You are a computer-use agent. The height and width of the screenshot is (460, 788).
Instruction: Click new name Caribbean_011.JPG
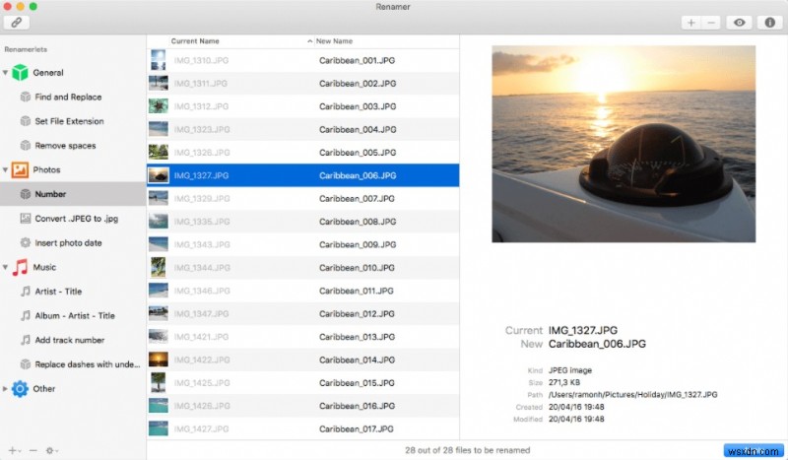[357, 291]
